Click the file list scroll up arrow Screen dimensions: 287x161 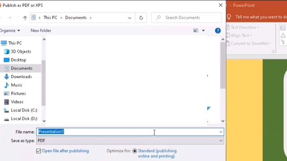pos(223,39)
